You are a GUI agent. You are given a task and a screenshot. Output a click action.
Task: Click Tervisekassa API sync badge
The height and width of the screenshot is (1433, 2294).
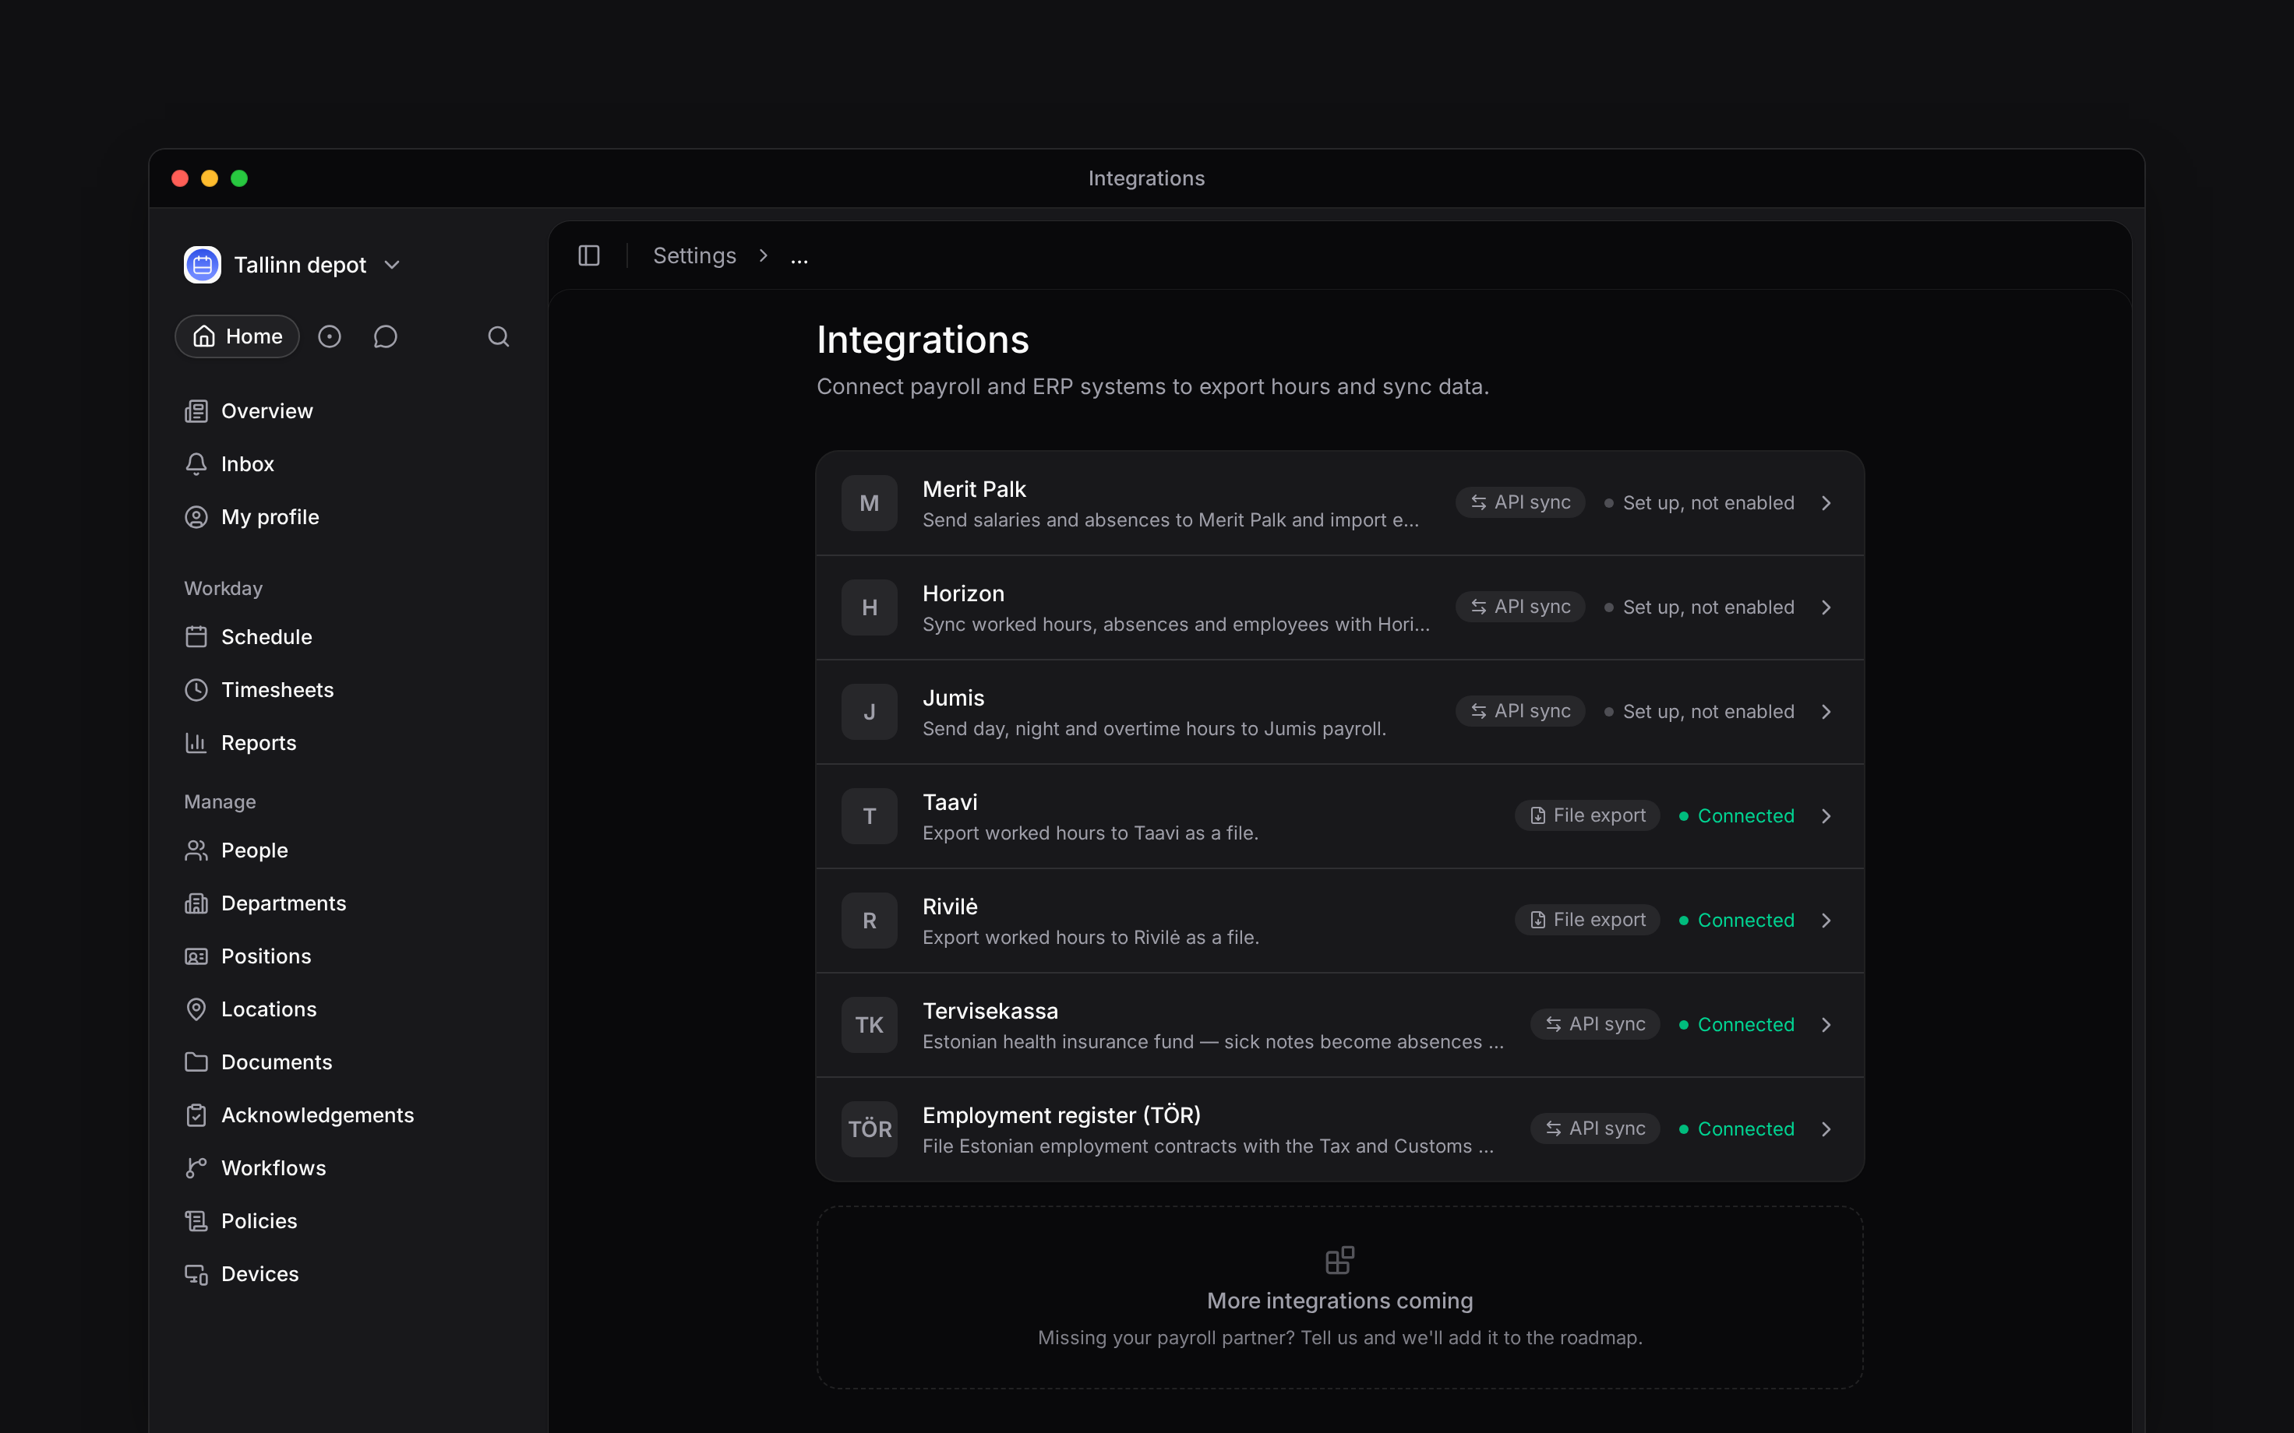point(1594,1023)
